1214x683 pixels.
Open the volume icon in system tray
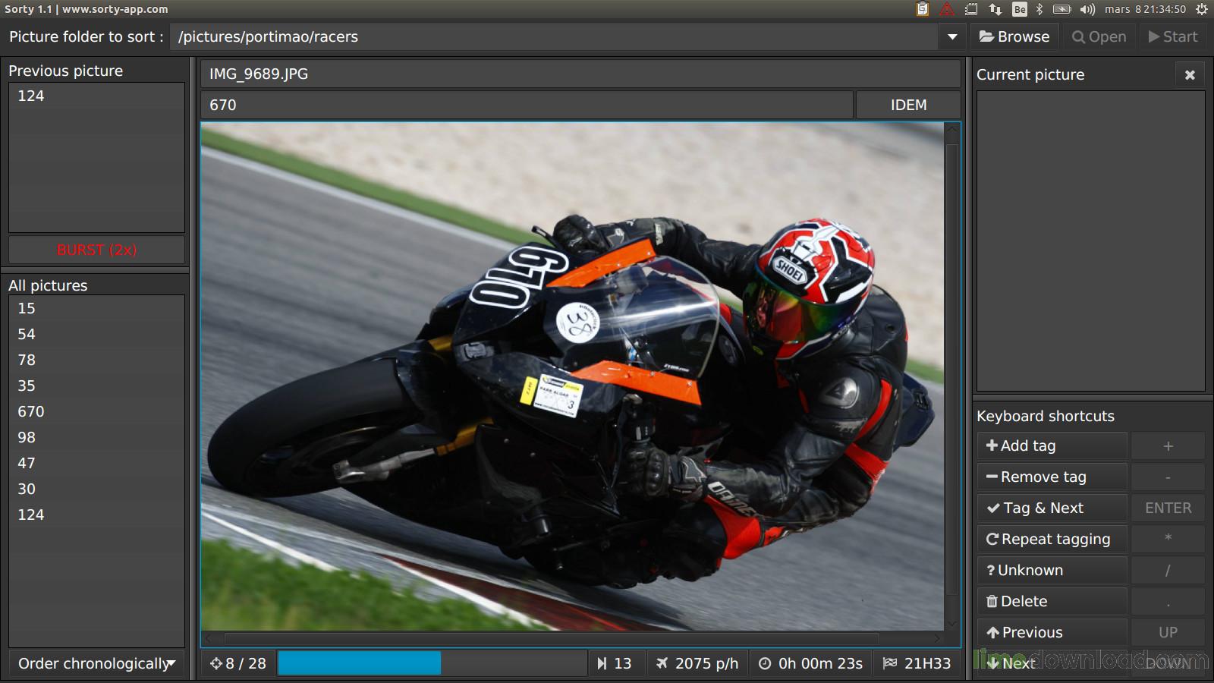(1087, 9)
